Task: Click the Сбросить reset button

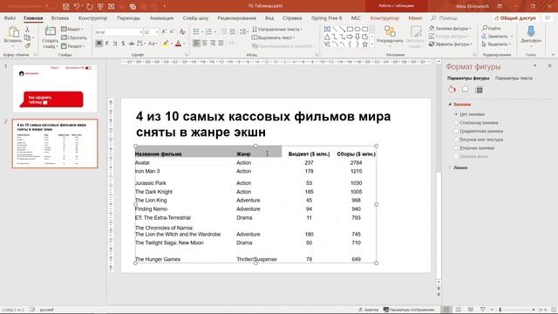Action: point(73,38)
